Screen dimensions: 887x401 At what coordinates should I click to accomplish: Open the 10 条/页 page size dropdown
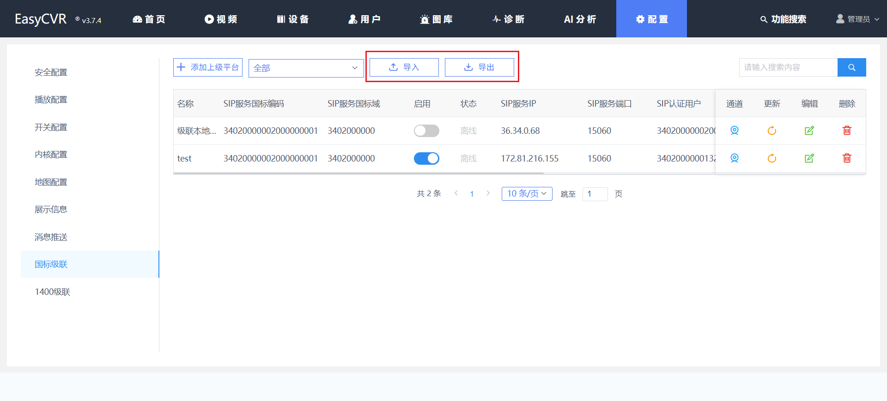[x=527, y=194]
